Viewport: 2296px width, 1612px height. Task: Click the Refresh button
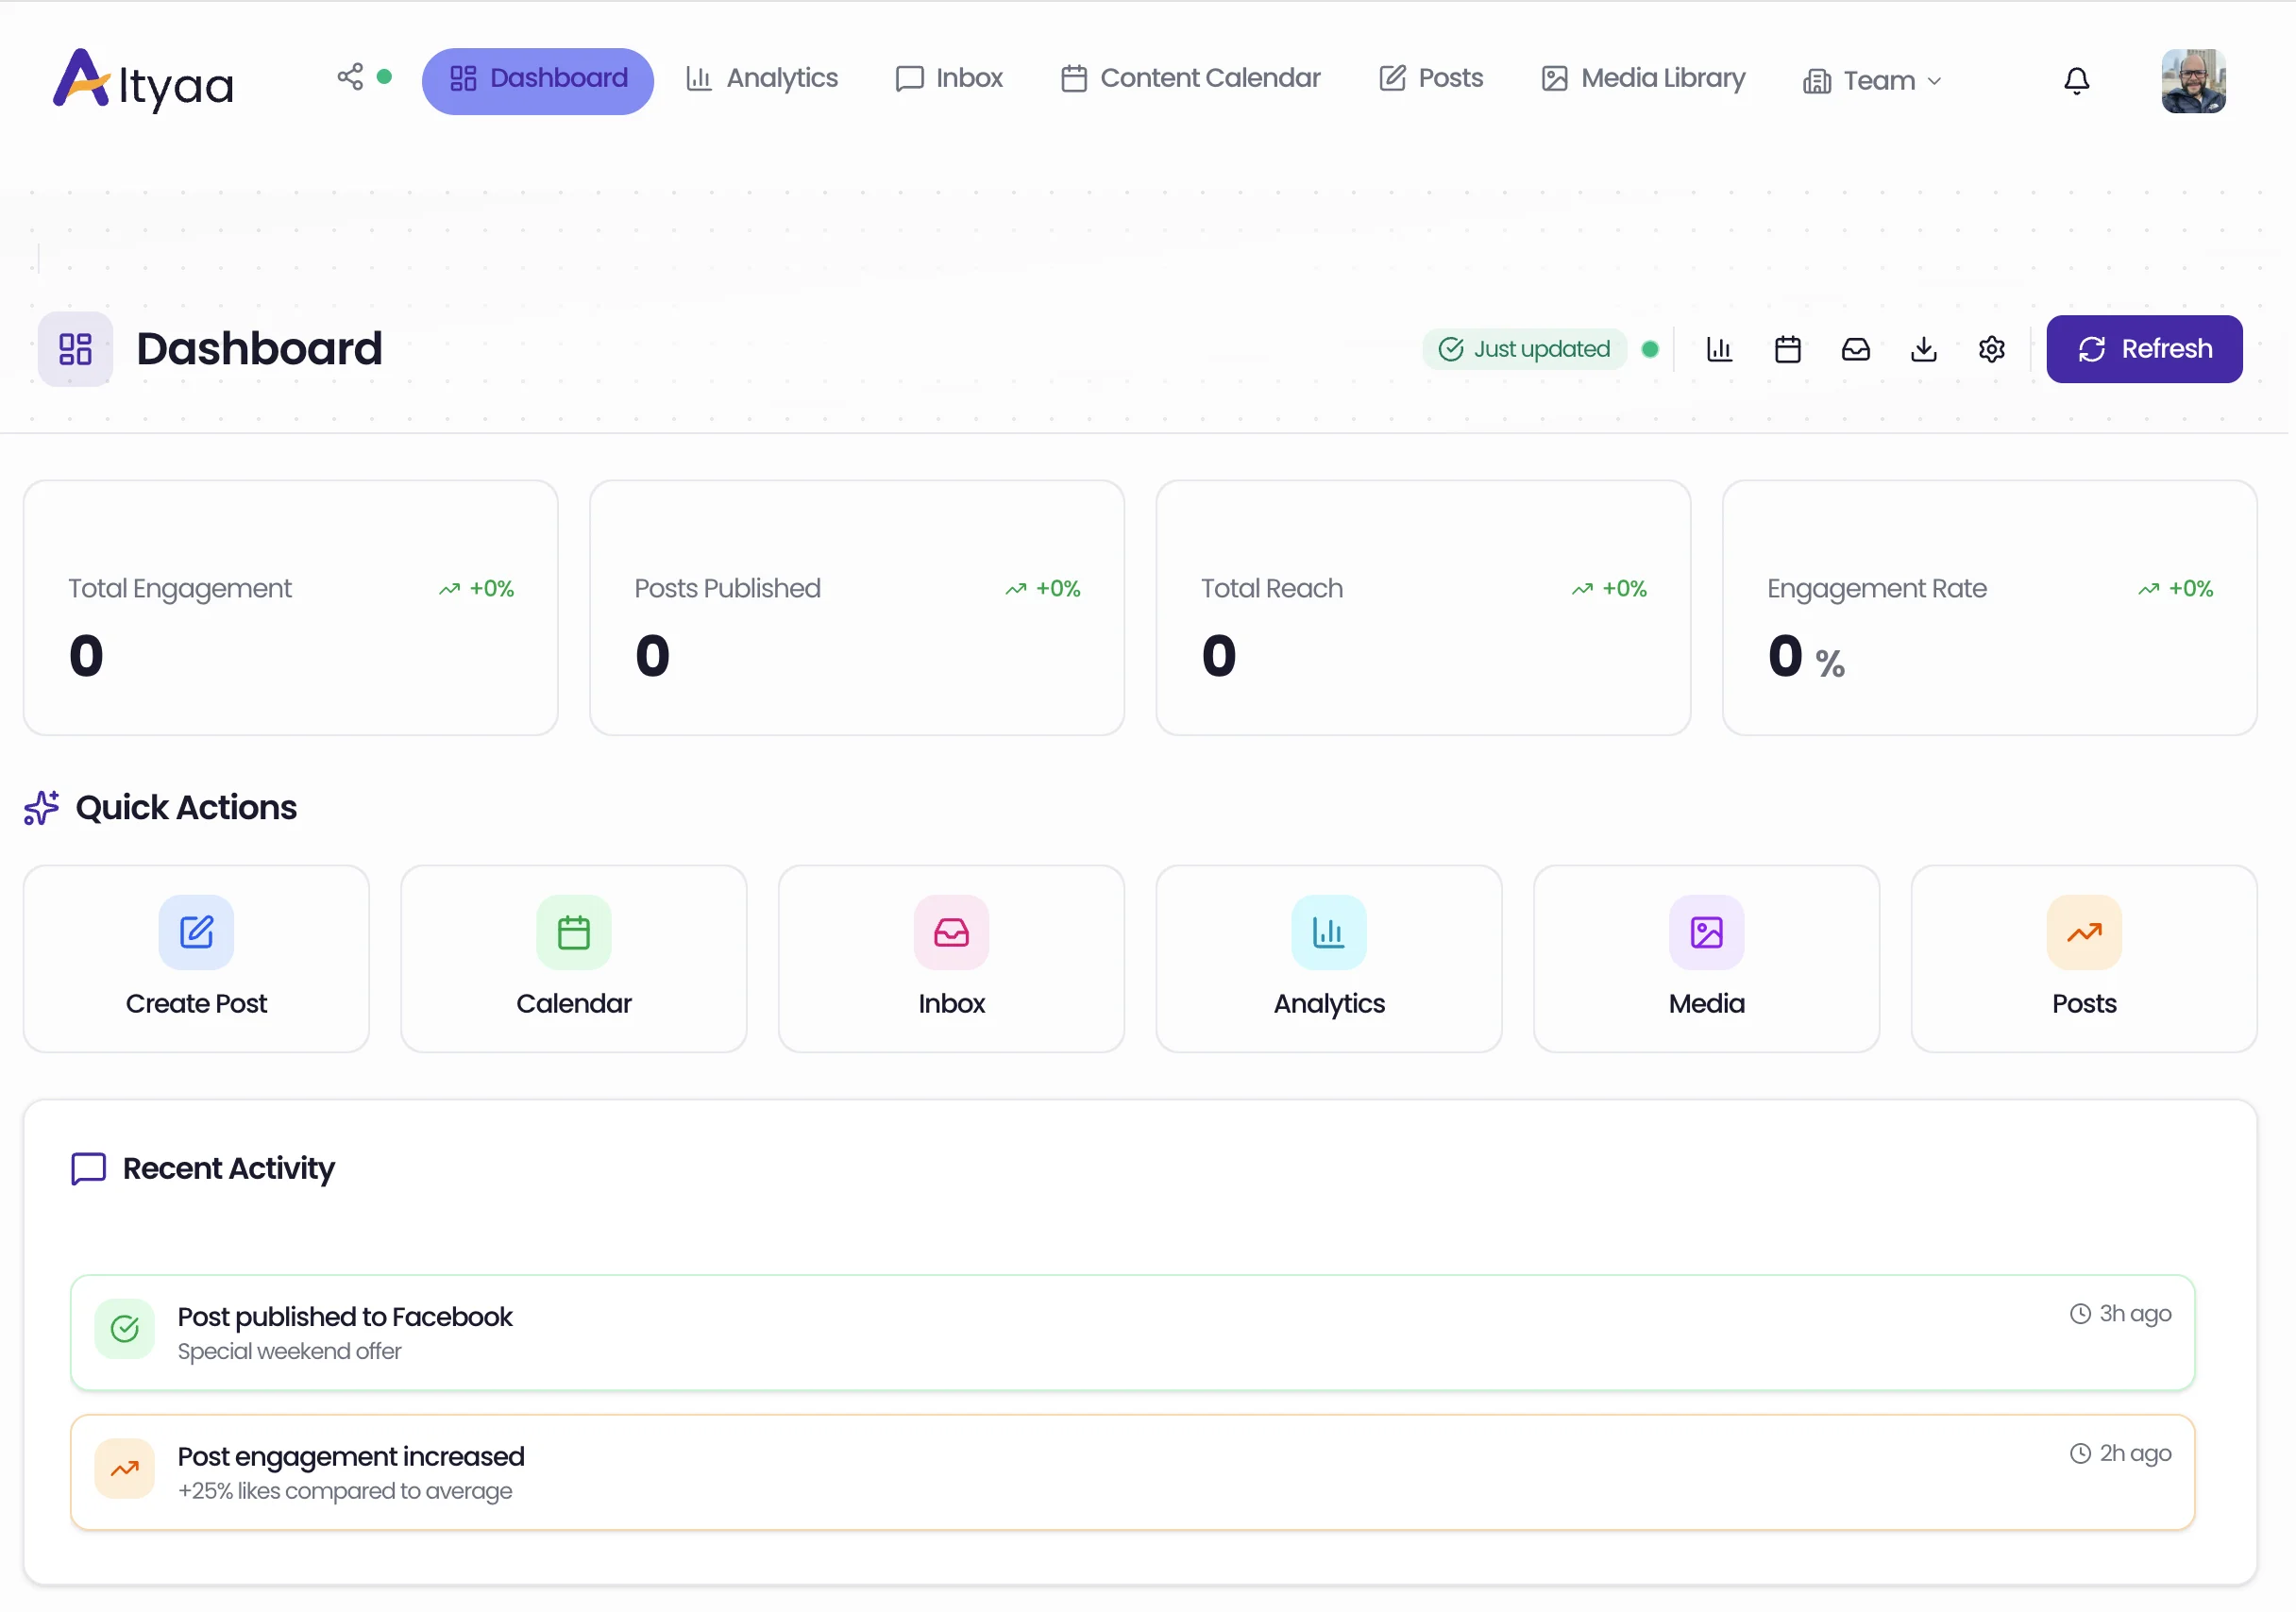coord(2144,349)
